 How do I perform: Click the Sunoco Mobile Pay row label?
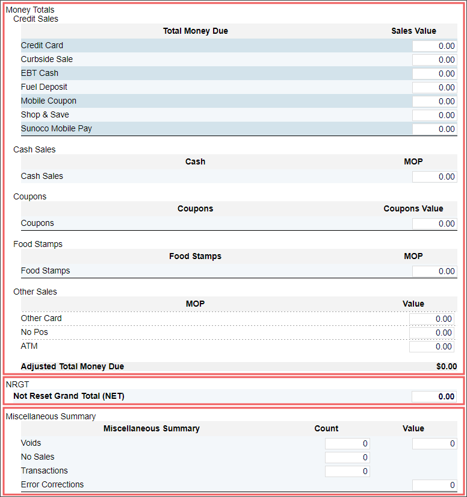click(57, 129)
